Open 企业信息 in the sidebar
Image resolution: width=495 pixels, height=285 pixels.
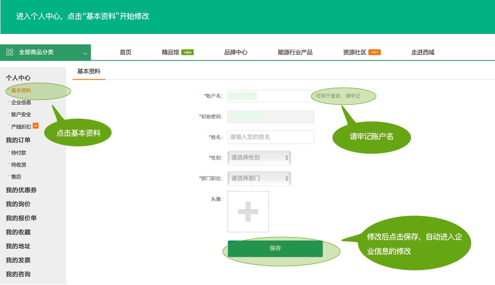[x=21, y=102]
